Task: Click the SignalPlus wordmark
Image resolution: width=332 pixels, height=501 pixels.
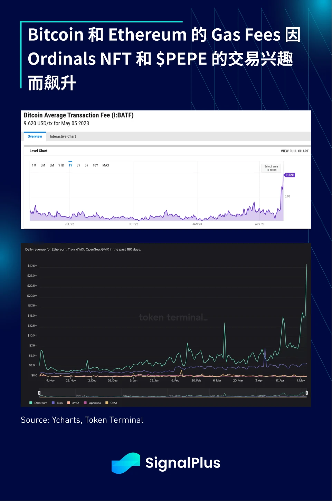Action: pyautogui.click(x=183, y=463)
